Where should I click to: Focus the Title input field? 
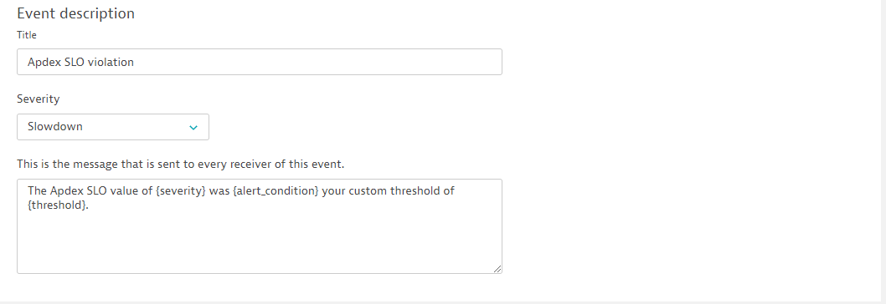coord(260,62)
